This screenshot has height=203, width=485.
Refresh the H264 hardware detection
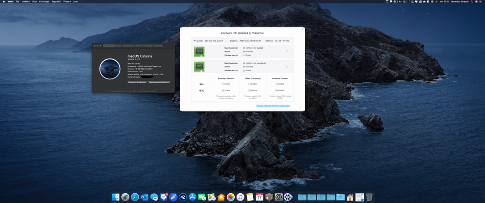click(x=287, y=51)
